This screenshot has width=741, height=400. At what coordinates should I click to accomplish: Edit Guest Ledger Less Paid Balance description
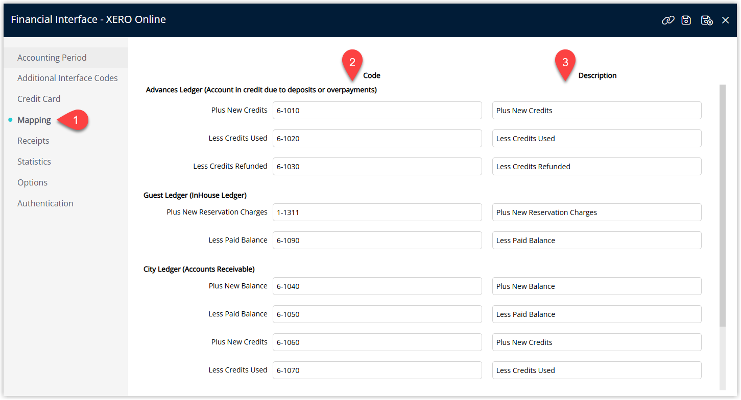point(597,240)
